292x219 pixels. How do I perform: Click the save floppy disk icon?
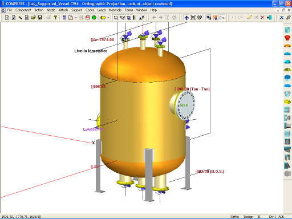[40, 18]
